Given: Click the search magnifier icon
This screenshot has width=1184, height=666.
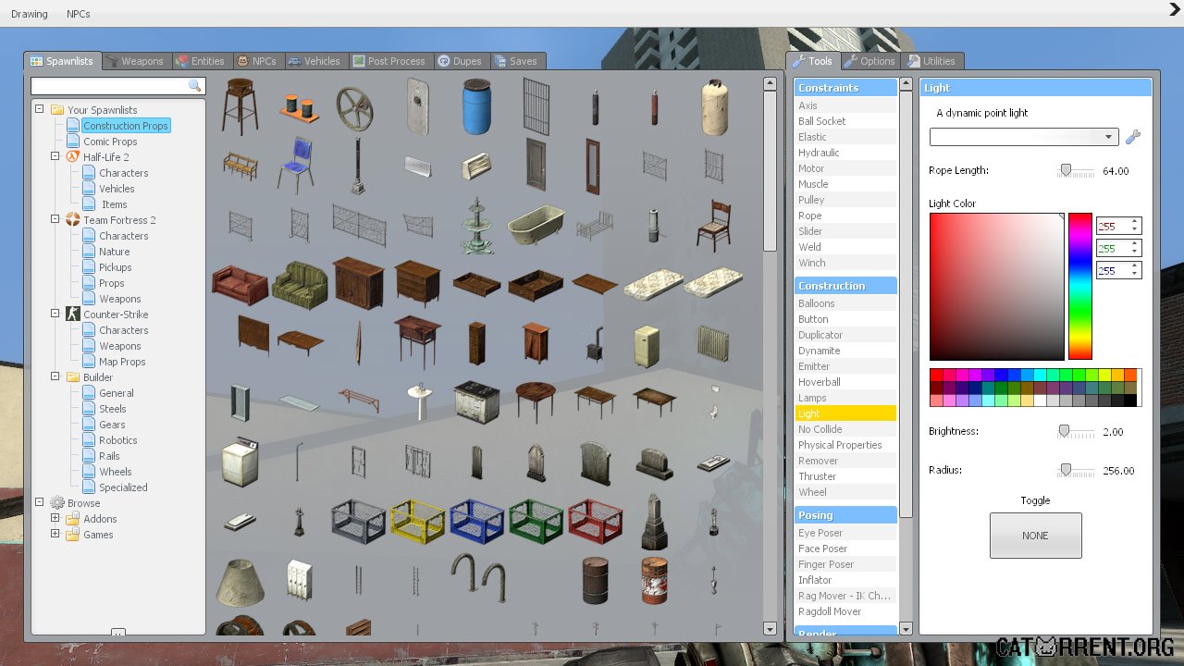Looking at the screenshot, I should pyautogui.click(x=194, y=85).
